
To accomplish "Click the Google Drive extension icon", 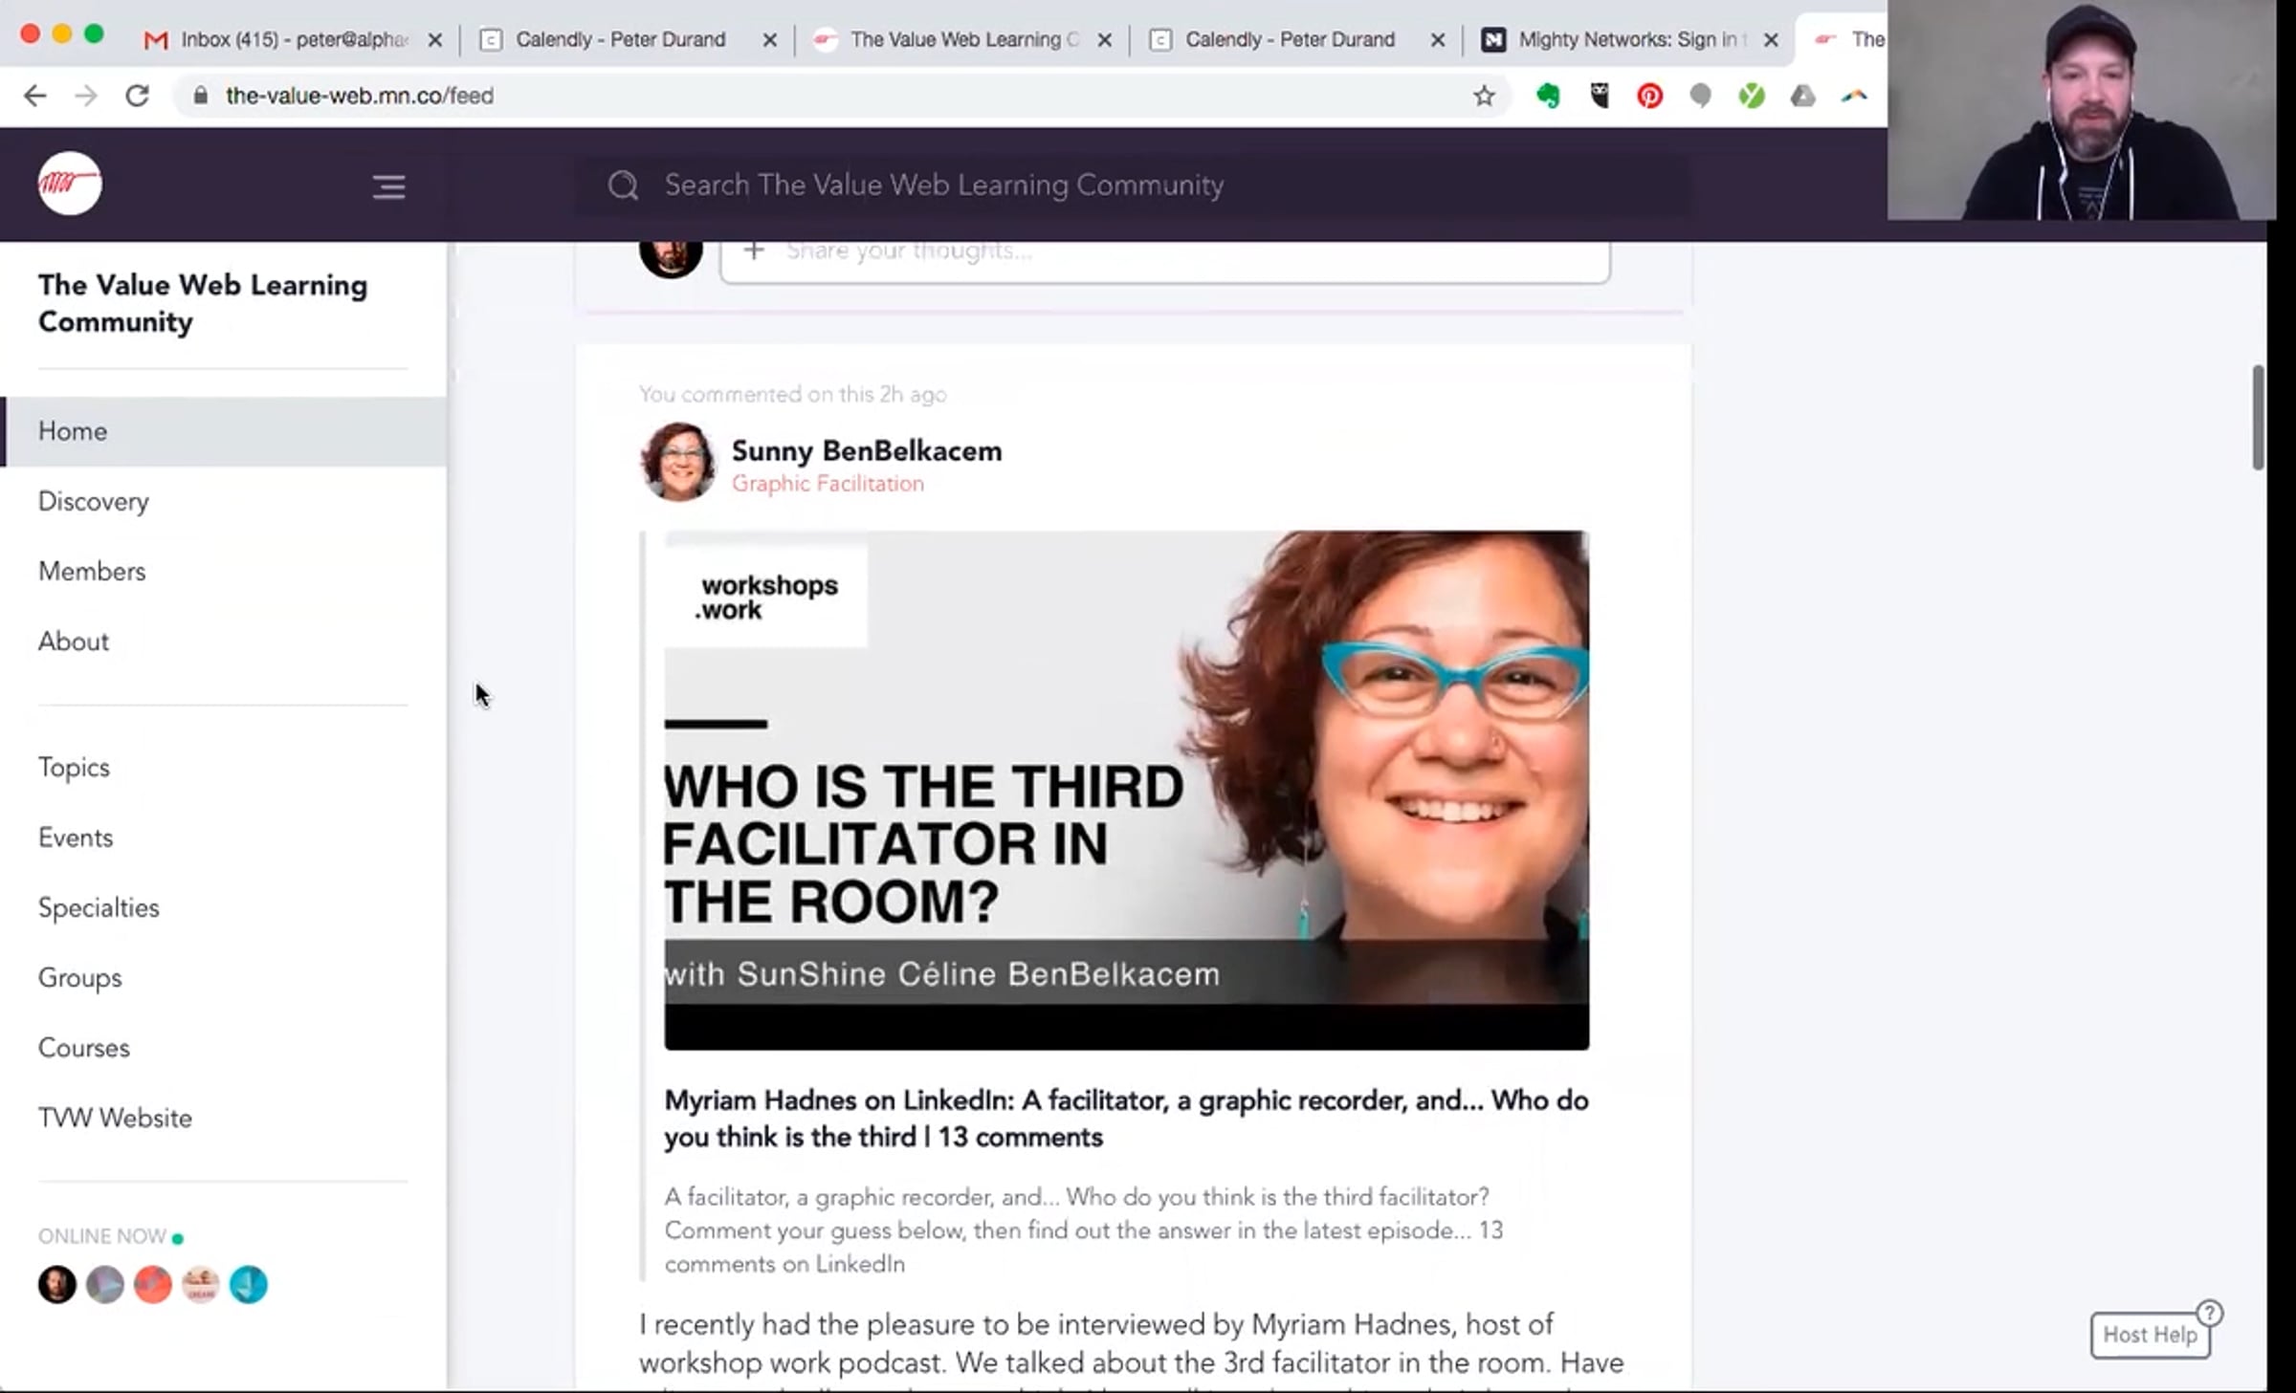I will click(x=1802, y=96).
